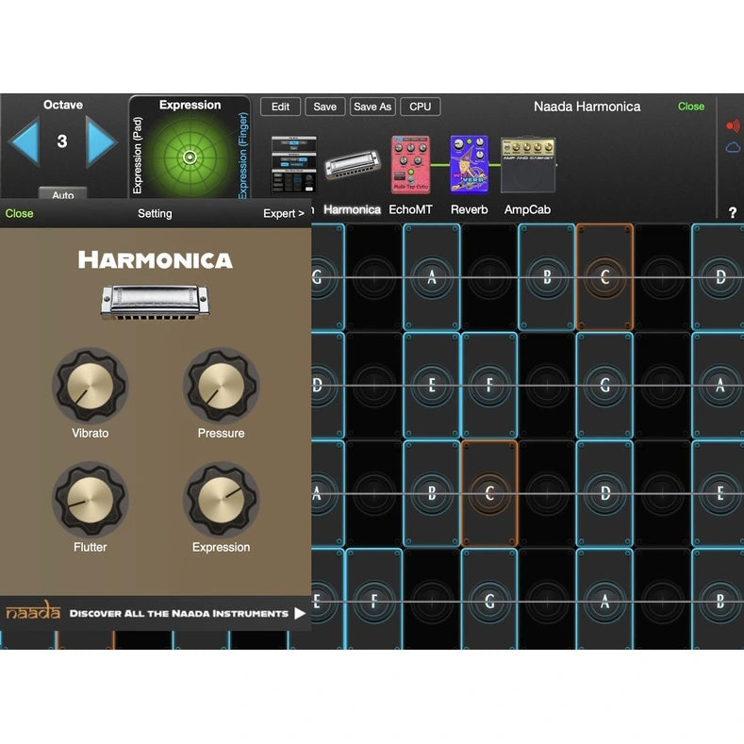Close the Naada Harmonica preset view

691,107
